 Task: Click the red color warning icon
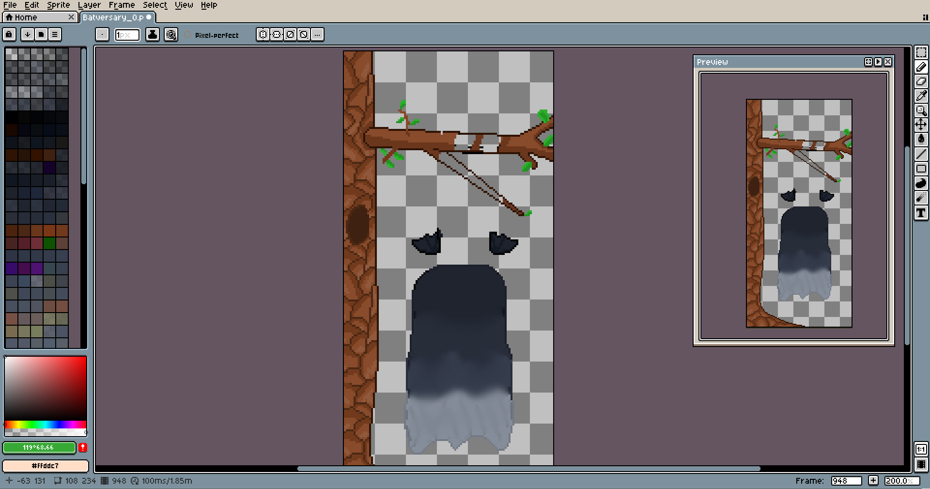point(83,447)
